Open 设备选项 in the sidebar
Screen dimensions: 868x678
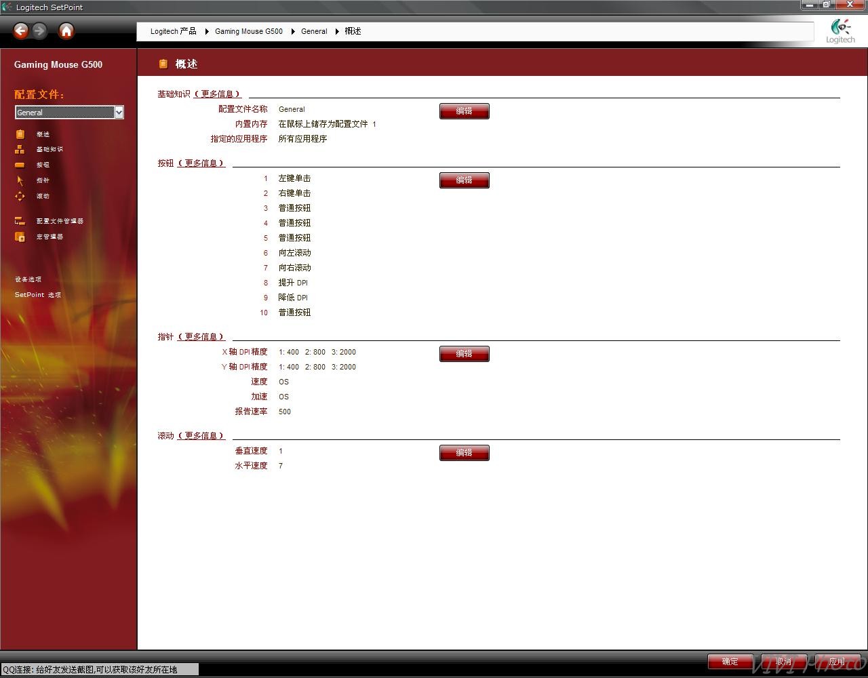28,279
